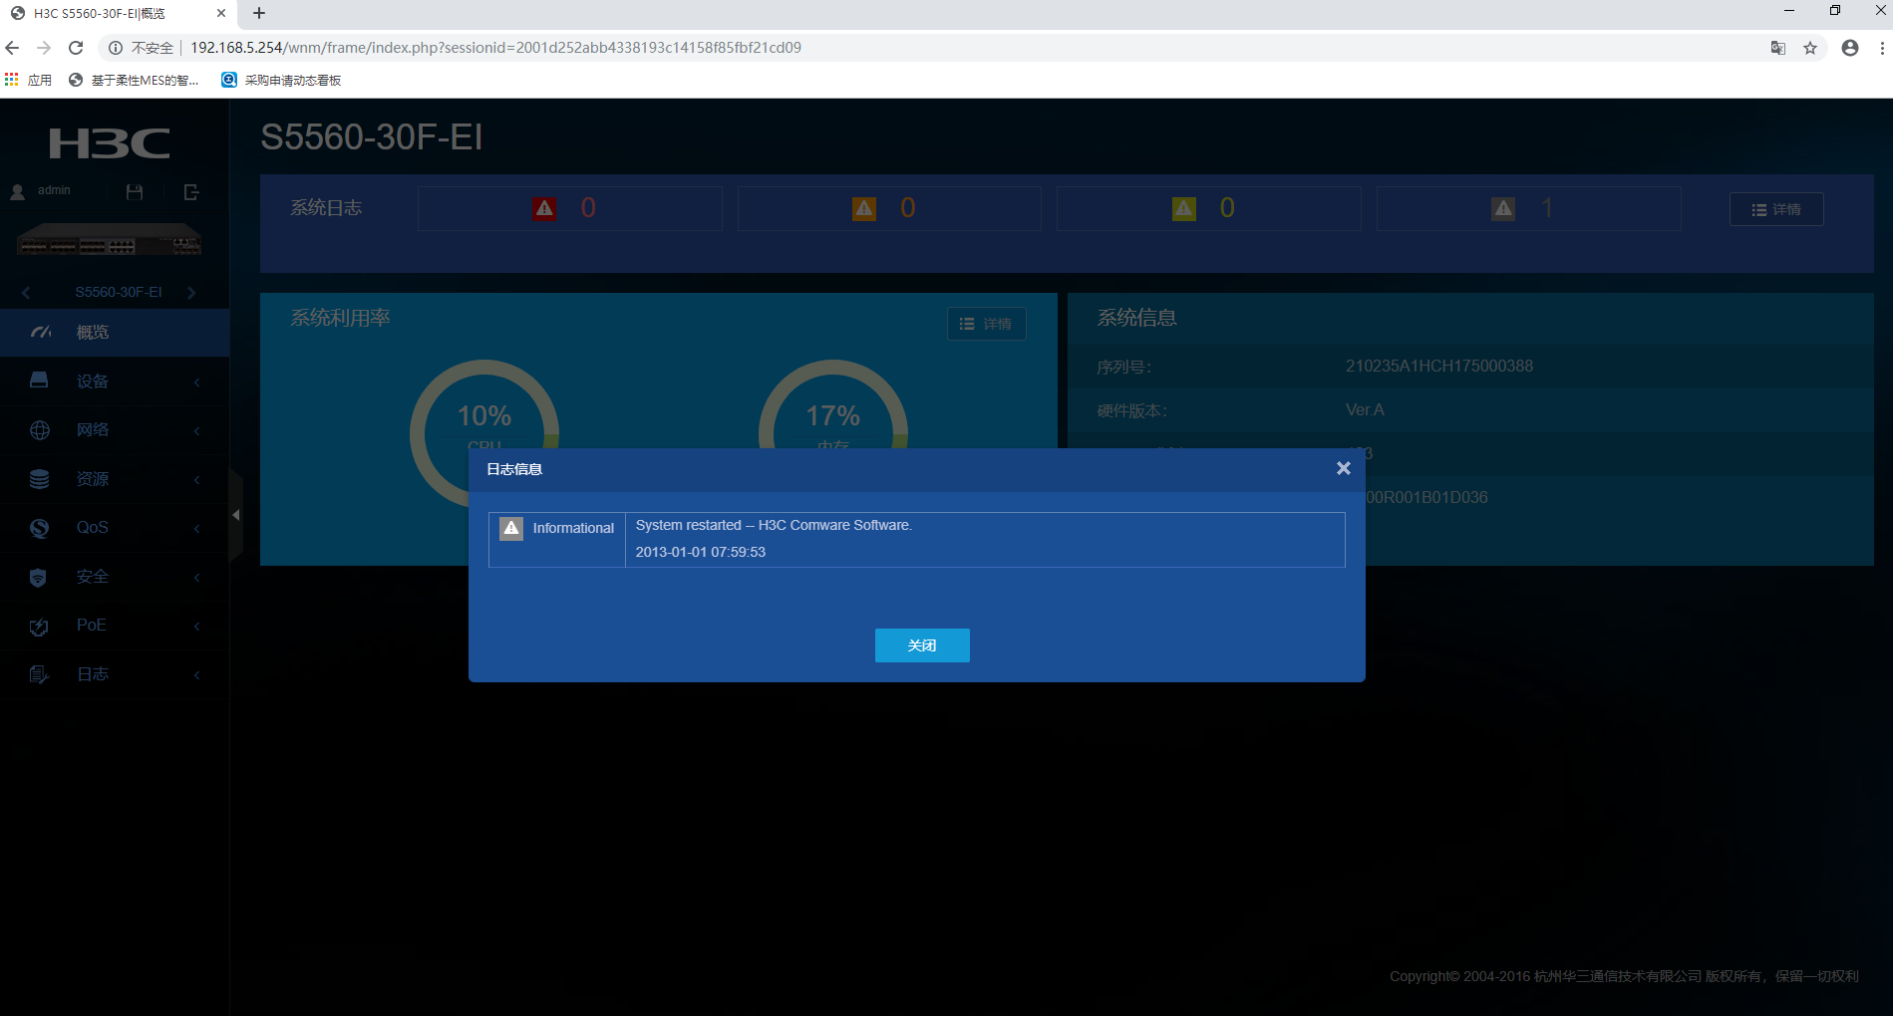Click the Informational warning icon in the log entry
The width and height of the screenshot is (1893, 1016).
tap(511, 528)
